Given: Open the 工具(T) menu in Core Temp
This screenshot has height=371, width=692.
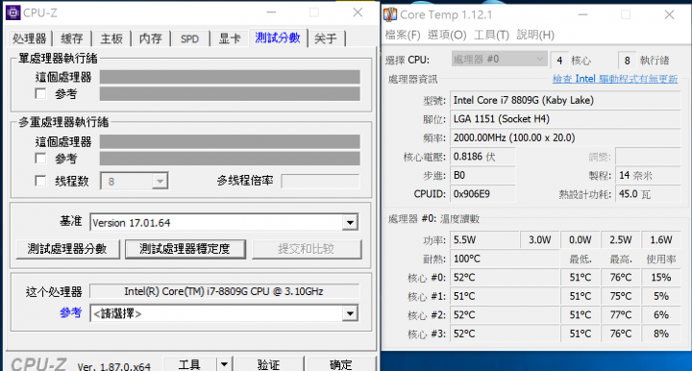Looking at the screenshot, I should 491,35.
